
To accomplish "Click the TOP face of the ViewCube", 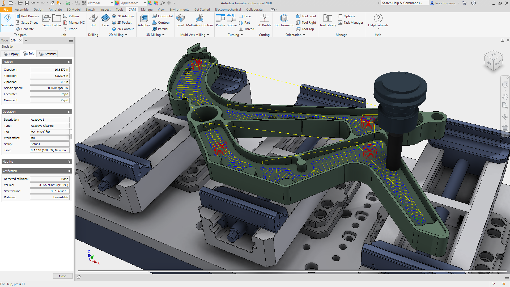I will click(x=494, y=55).
